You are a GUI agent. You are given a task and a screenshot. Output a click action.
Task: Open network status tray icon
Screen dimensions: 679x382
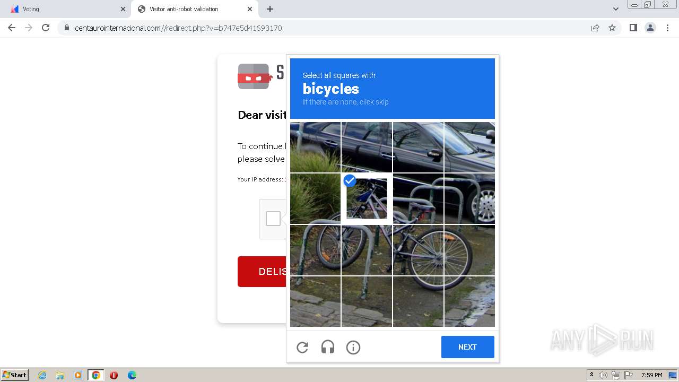tap(616, 375)
